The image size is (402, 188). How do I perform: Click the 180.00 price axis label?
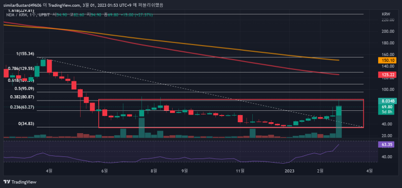click(388, 43)
